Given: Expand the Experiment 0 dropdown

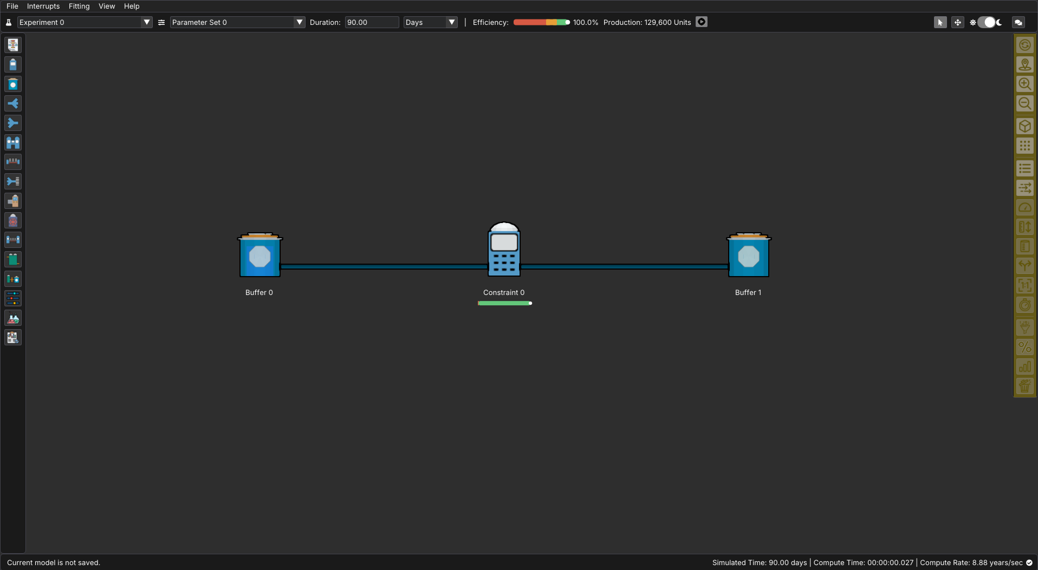Looking at the screenshot, I should click(x=146, y=22).
